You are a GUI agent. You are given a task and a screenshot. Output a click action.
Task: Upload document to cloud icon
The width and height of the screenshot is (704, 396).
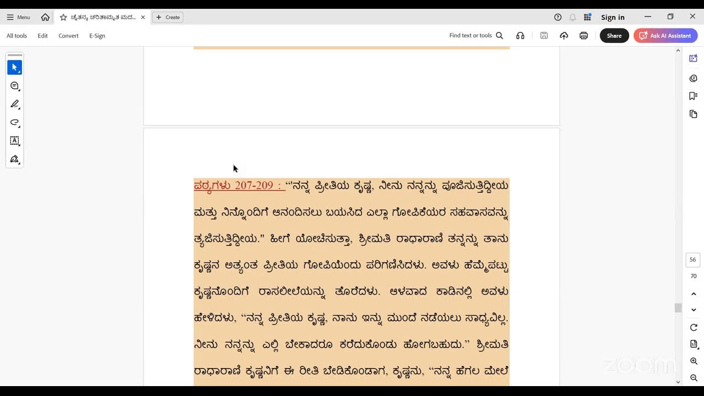pos(564,36)
